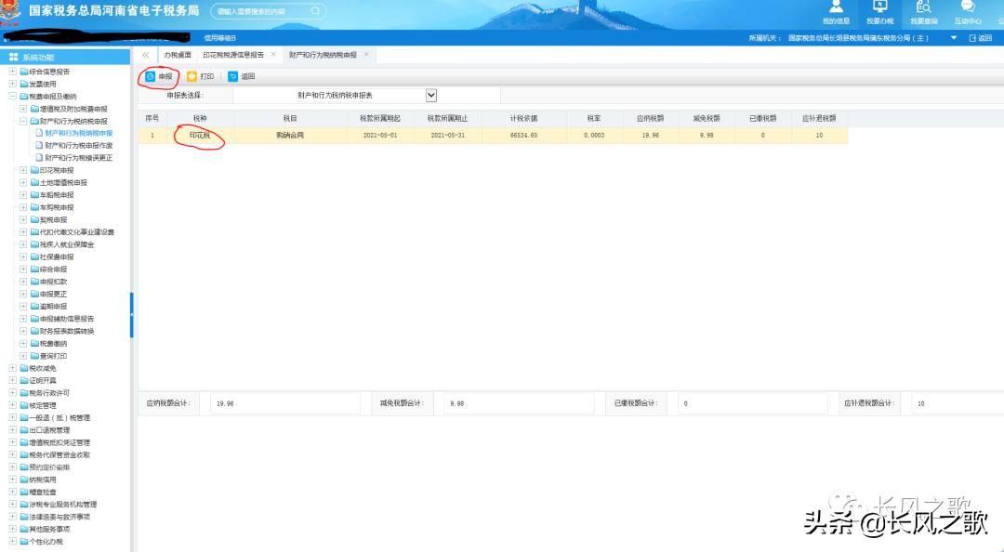Click the 66534.65 tax basis cell
Screen dimensions: 1004x552
pyautogui.click(x=523, y=135)
